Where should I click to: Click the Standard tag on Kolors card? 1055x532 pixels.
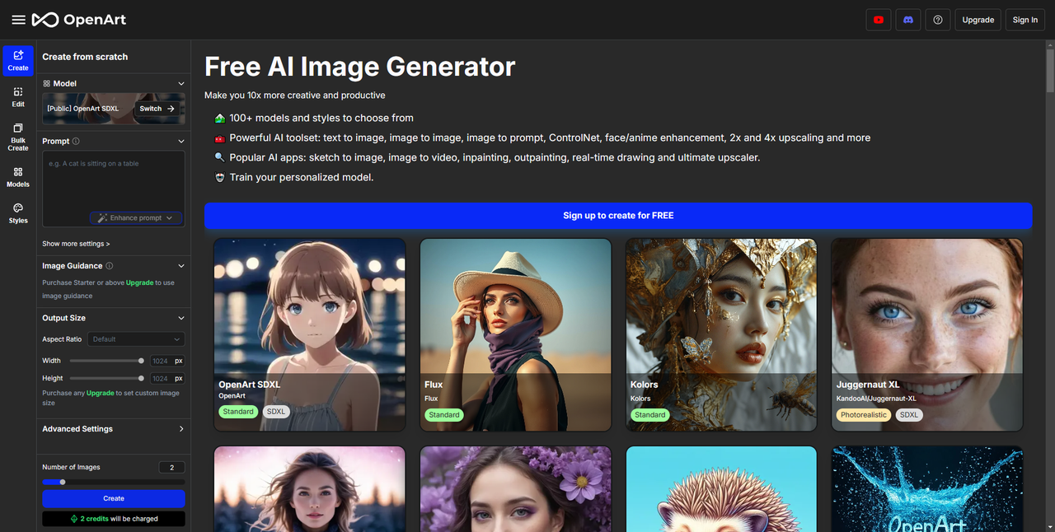pos(649,415)
